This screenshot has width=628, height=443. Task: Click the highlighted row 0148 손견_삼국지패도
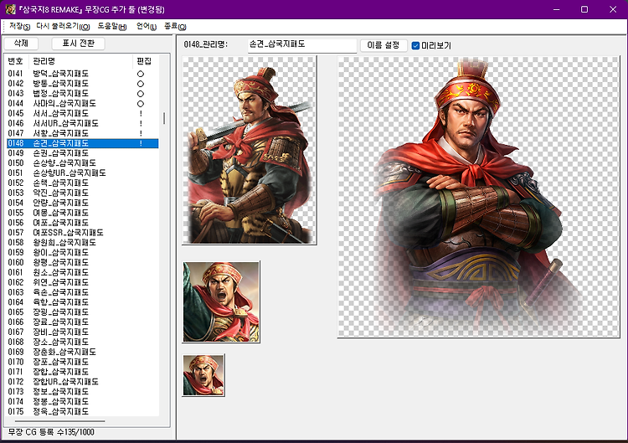click(83, 143)
